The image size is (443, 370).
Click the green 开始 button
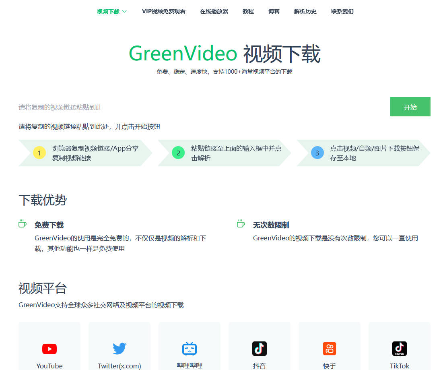click(x=410, y=107)
